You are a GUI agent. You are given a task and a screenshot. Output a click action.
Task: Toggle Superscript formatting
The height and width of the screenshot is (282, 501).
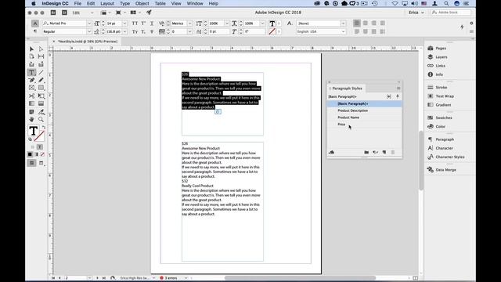143,23
